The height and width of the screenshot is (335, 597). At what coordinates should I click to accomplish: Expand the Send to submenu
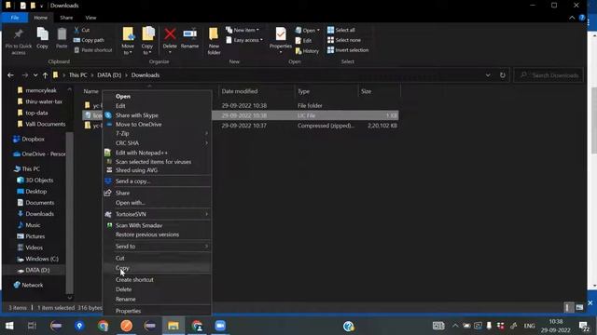coord(157,247)
